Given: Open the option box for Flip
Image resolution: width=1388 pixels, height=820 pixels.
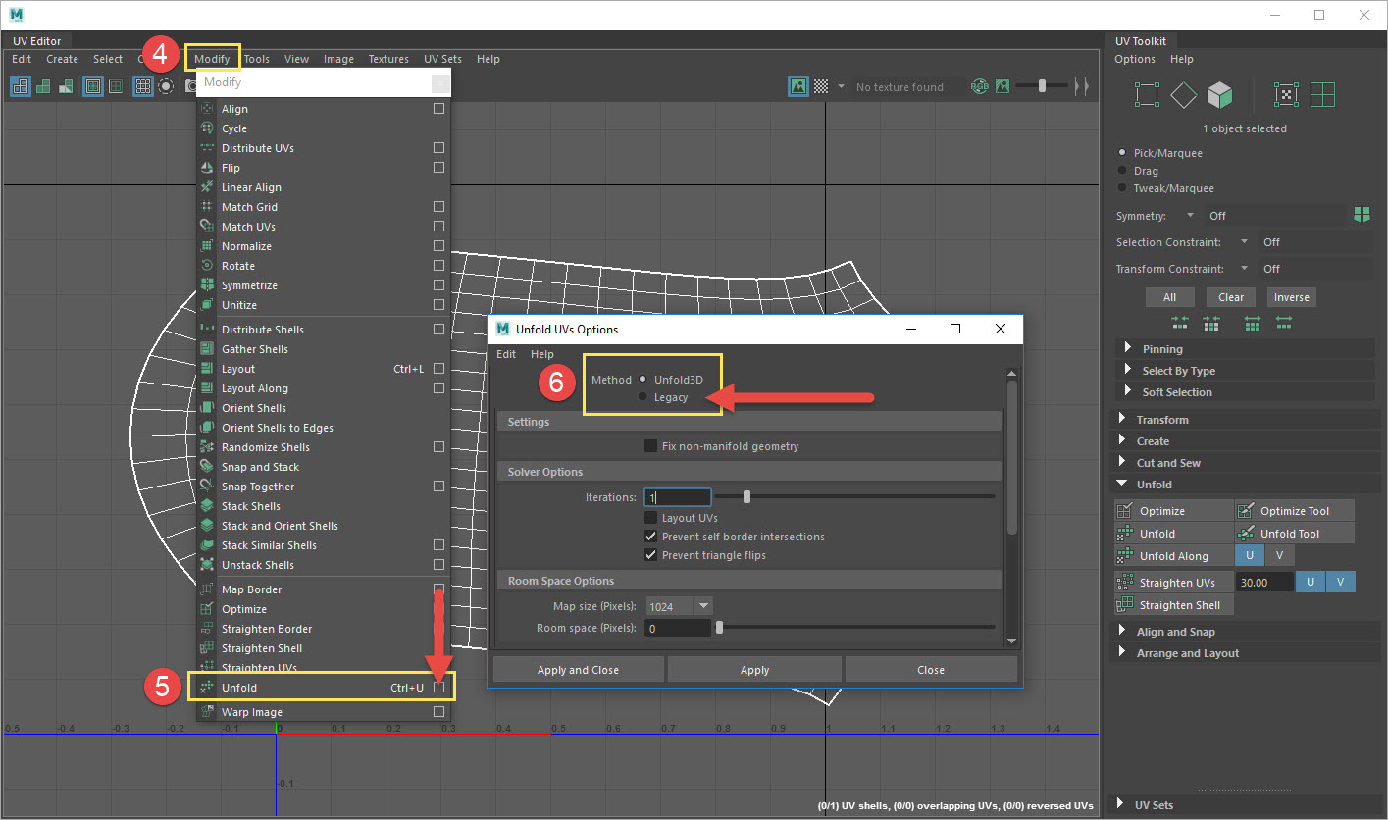Looking at the screenshot, I should click(x=439, y=168).
